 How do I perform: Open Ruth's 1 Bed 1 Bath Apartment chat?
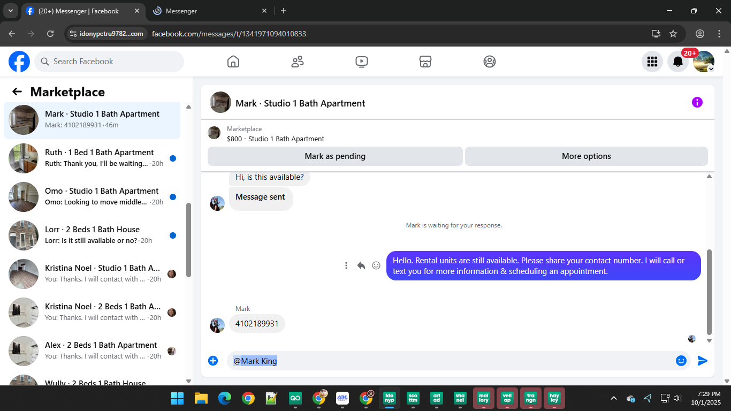(92, 158)
